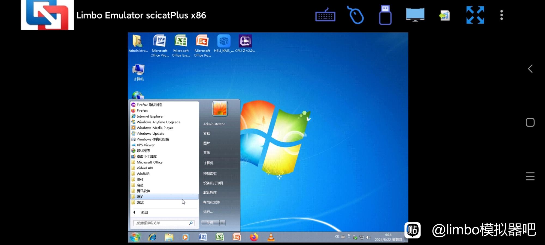Select Firefox 隐私浏览 in the programs list
This screenshot has height=245, width=545.
(x=164, y=105)
